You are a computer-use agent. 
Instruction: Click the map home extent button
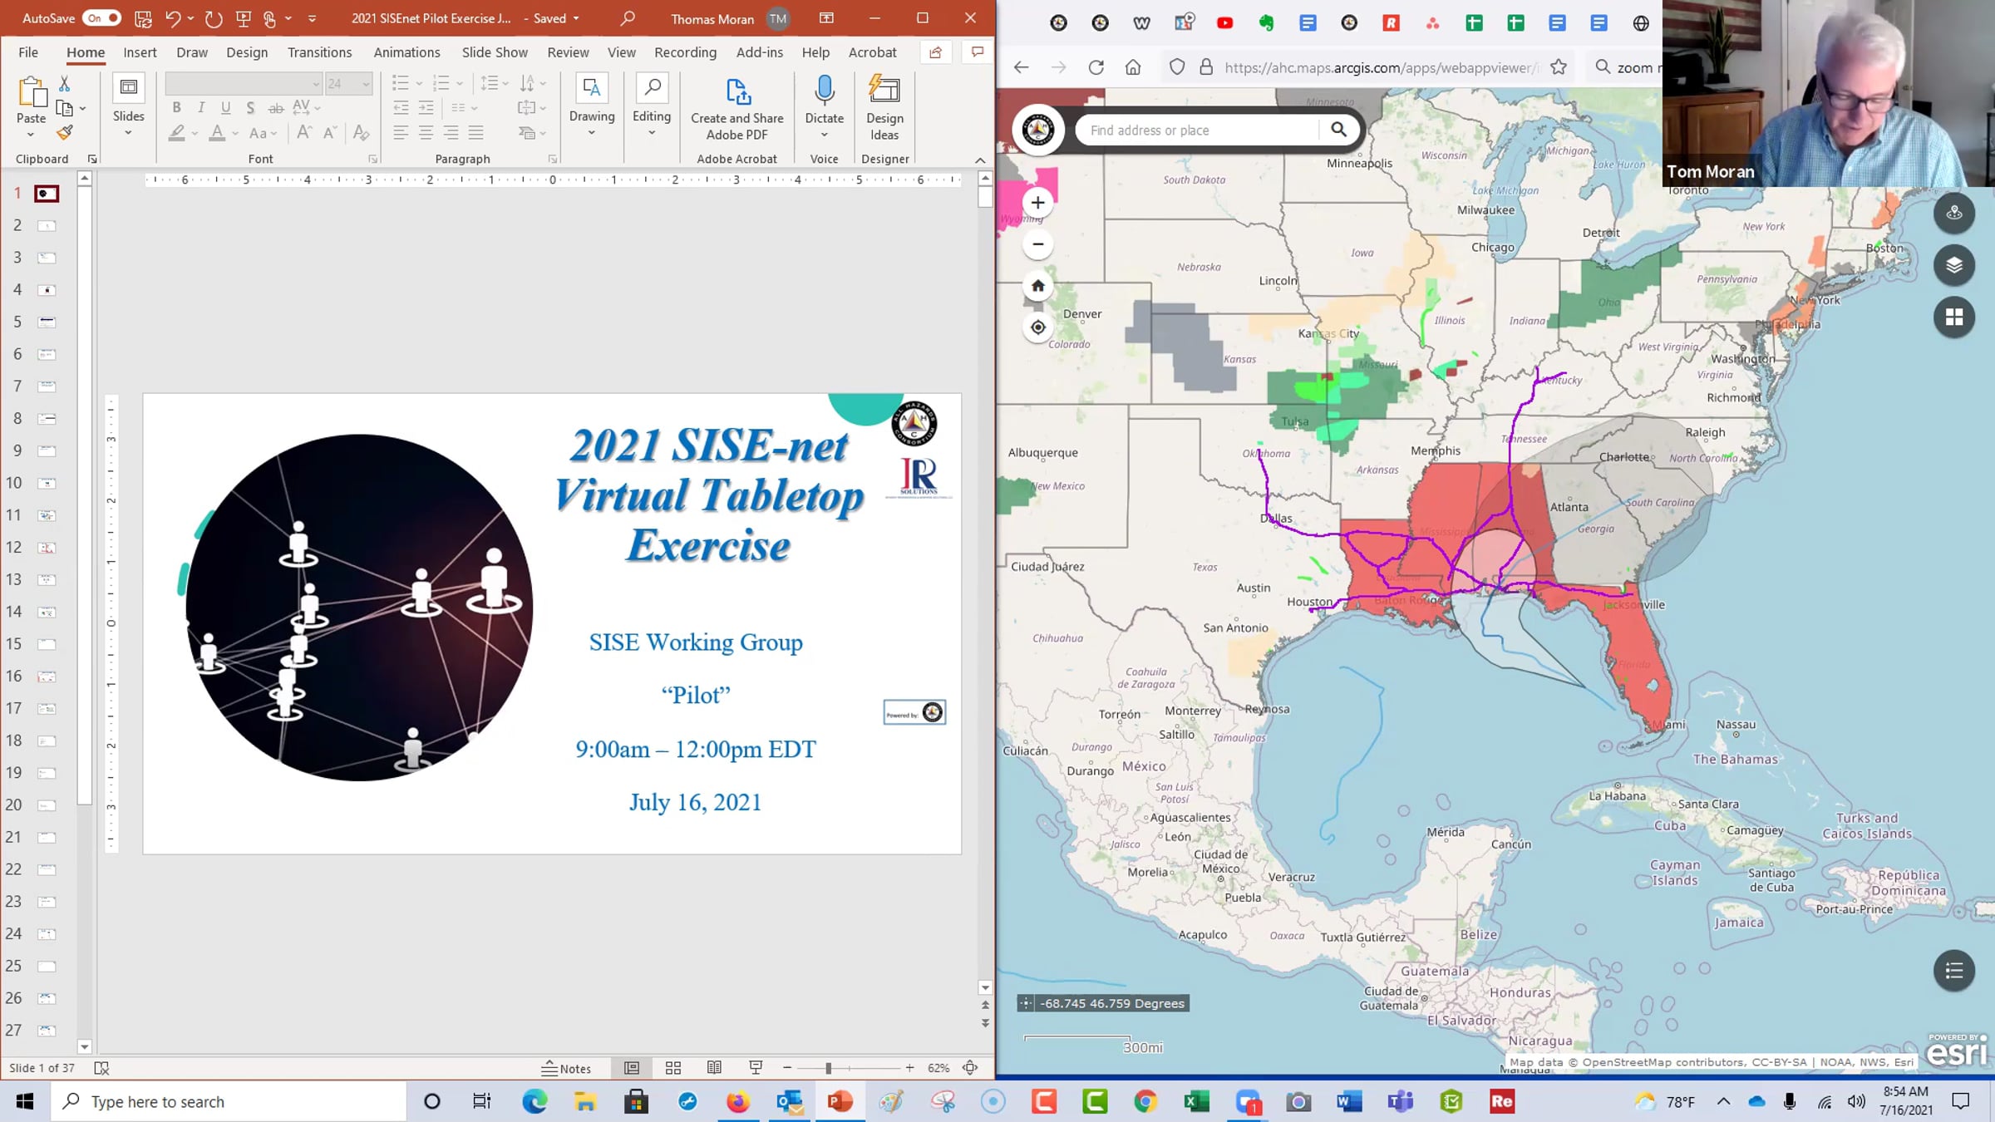(1037, 286)
